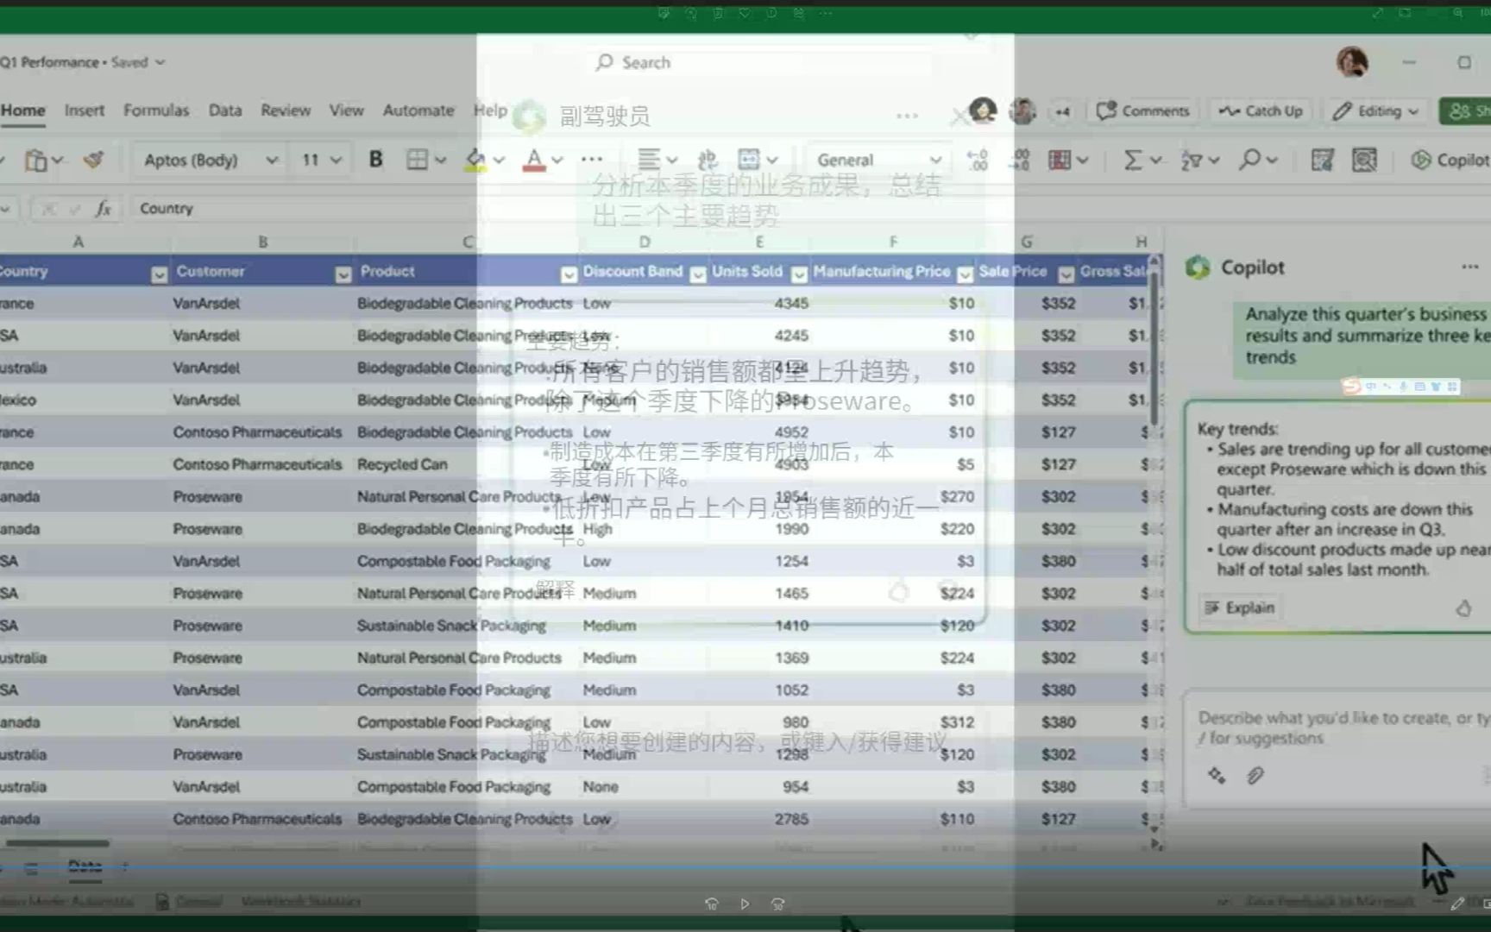Viewport: 1491px width, 932px height.
Task: Open the Customer column filter dropdown
Action: (343, 274)
